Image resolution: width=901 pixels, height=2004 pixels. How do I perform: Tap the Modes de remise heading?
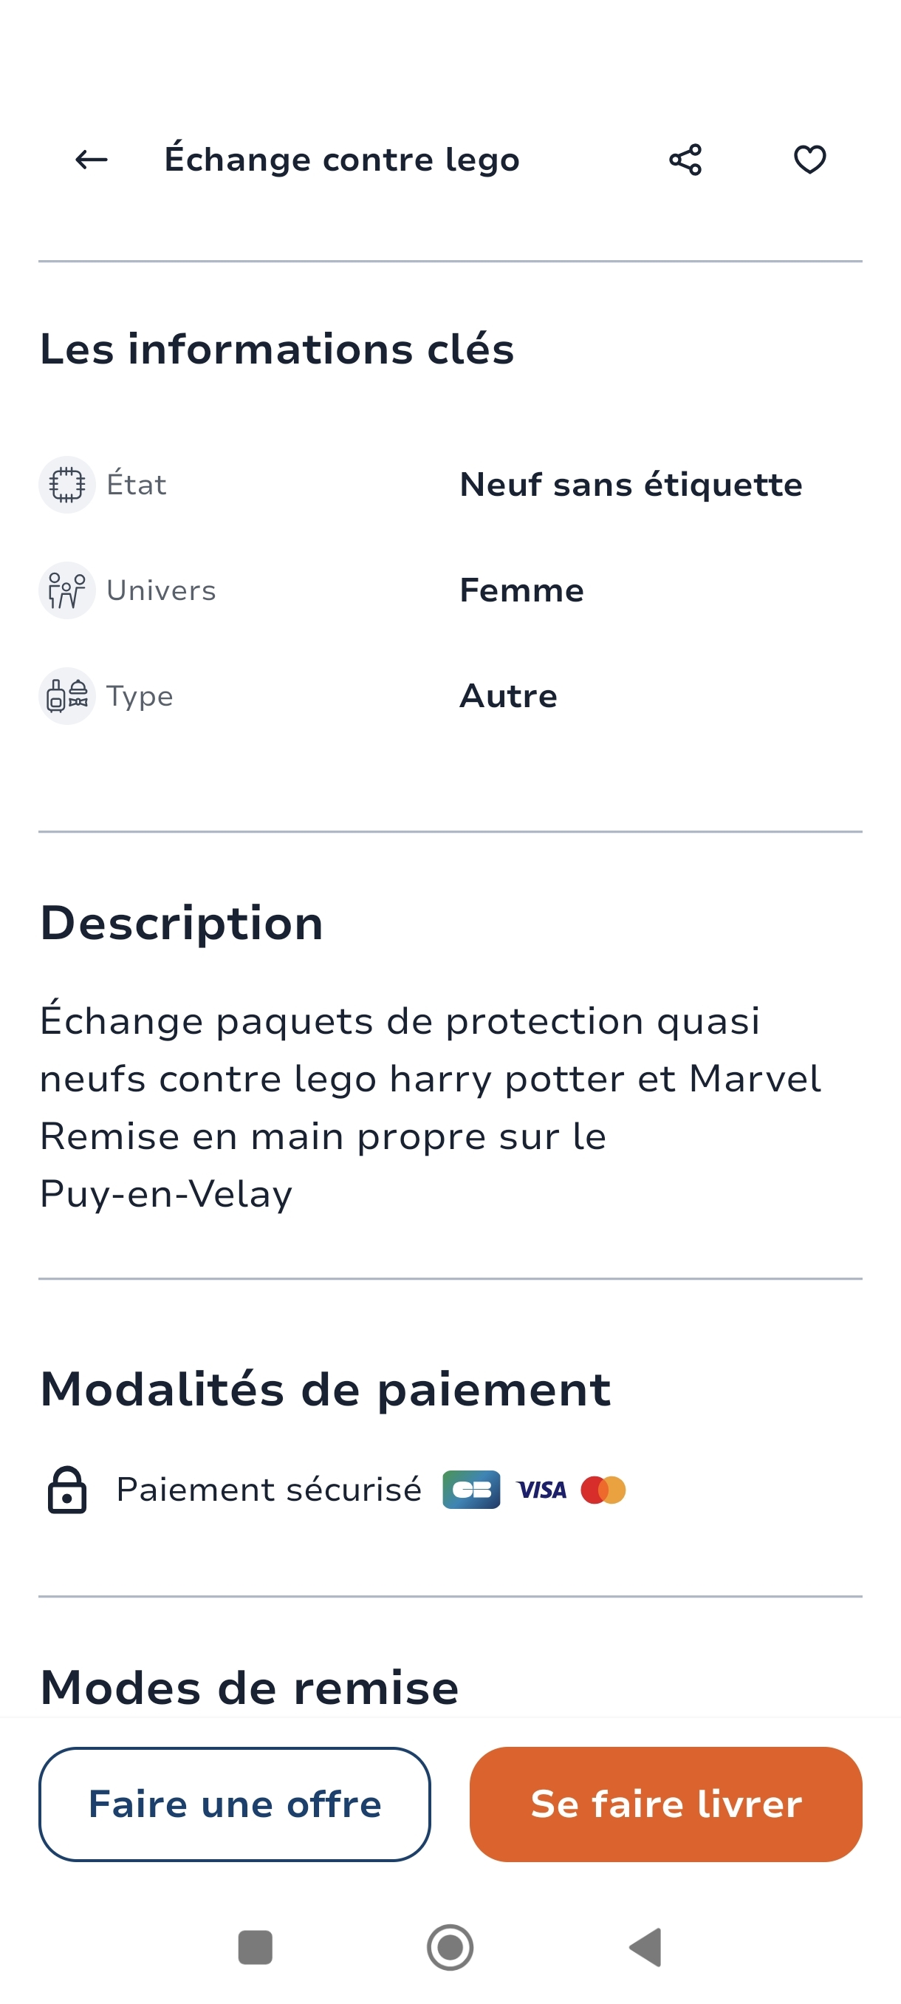(x=250, y=1686)
